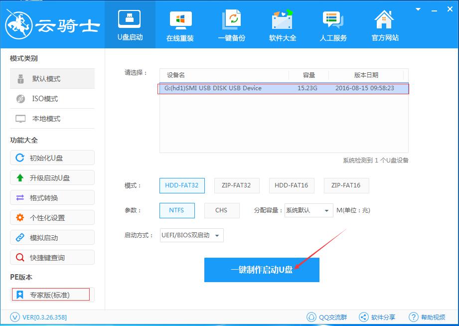Choose ZIP-FAT16 mode
The width and height of the screenshot is (459, 326).
pyautogui.click(x=346, y=185)
